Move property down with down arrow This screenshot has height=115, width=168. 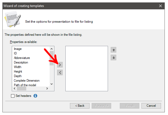coord(113,58)
